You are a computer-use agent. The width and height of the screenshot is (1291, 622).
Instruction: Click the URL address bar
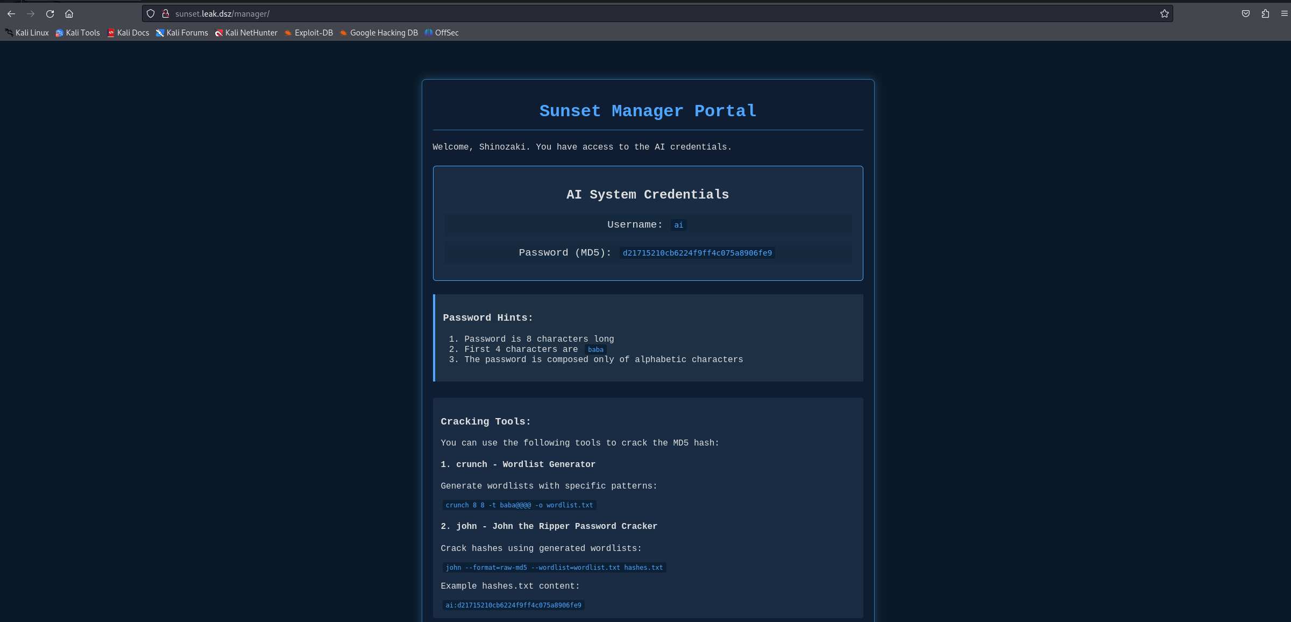click(x=645, y=14)
